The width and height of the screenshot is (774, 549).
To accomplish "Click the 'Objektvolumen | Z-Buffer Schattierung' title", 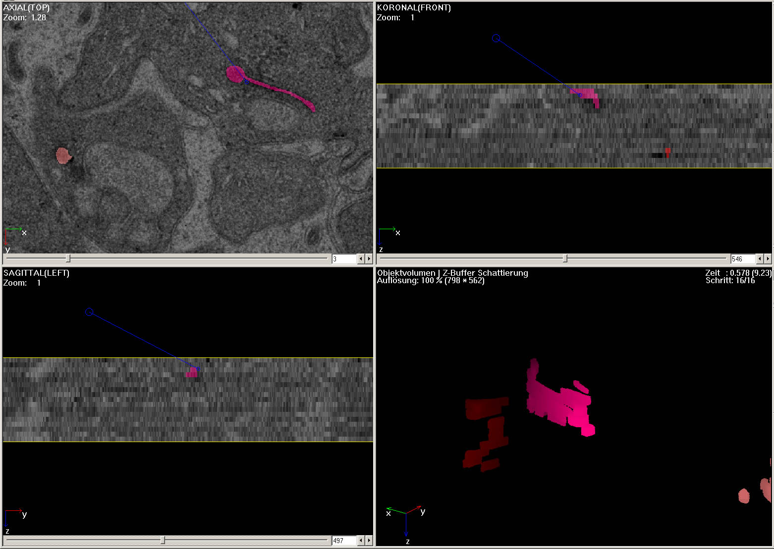I will tap(452, 273).
